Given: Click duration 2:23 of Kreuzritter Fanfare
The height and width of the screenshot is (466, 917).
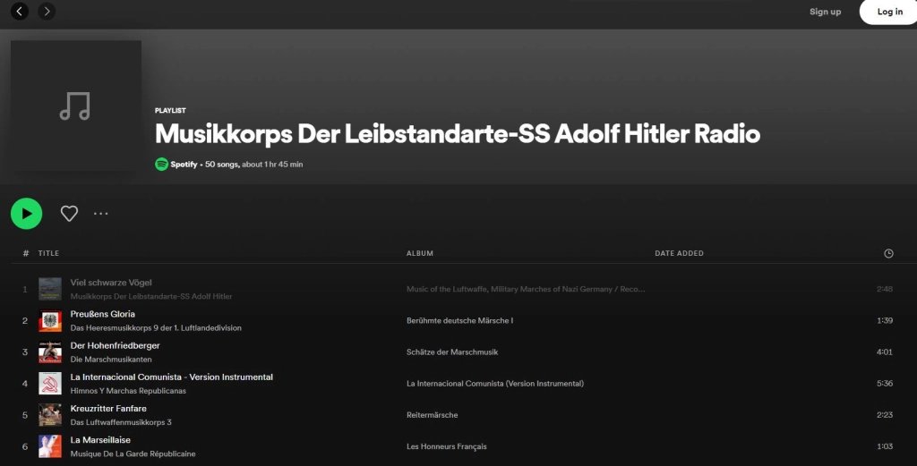Looking at the screenshot, I should [884, 415].
